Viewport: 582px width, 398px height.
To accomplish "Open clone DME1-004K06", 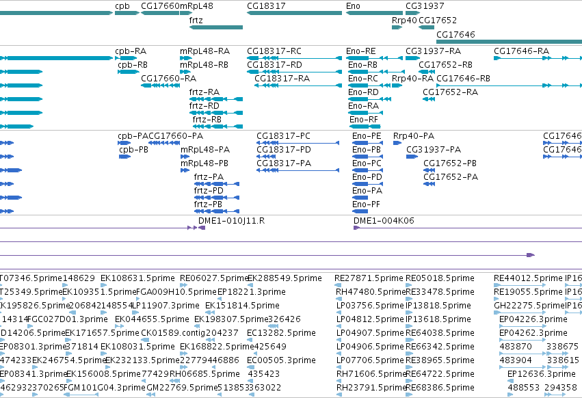I will click(x=384, y=221).
